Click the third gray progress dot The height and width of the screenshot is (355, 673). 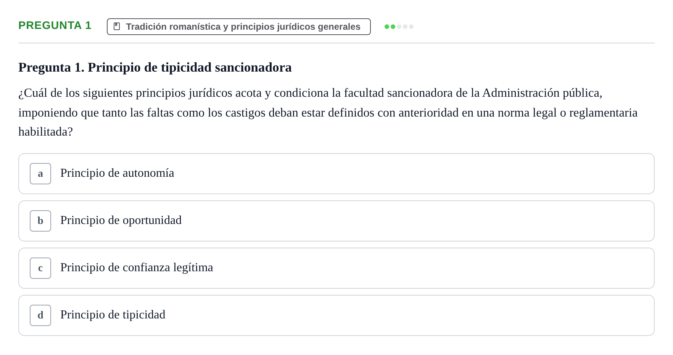[x=399, y=27]
